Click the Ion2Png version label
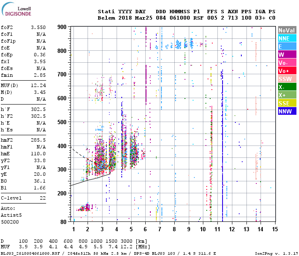 pos(276,253)
